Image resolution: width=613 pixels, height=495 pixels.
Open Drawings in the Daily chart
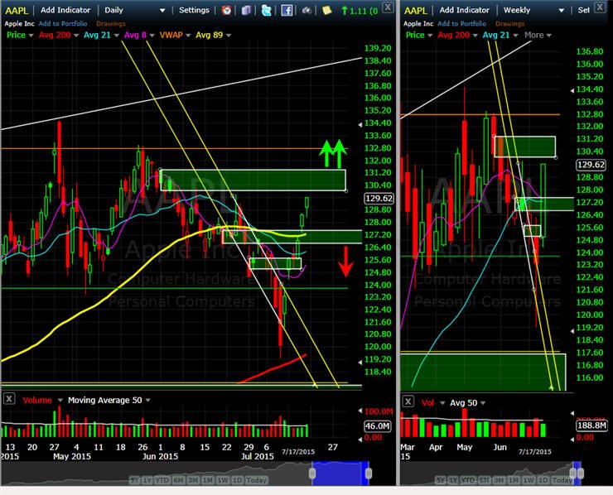111,23
